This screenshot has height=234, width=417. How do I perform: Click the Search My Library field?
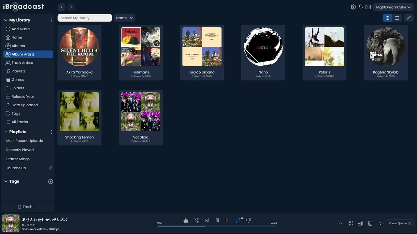(85, 18)
